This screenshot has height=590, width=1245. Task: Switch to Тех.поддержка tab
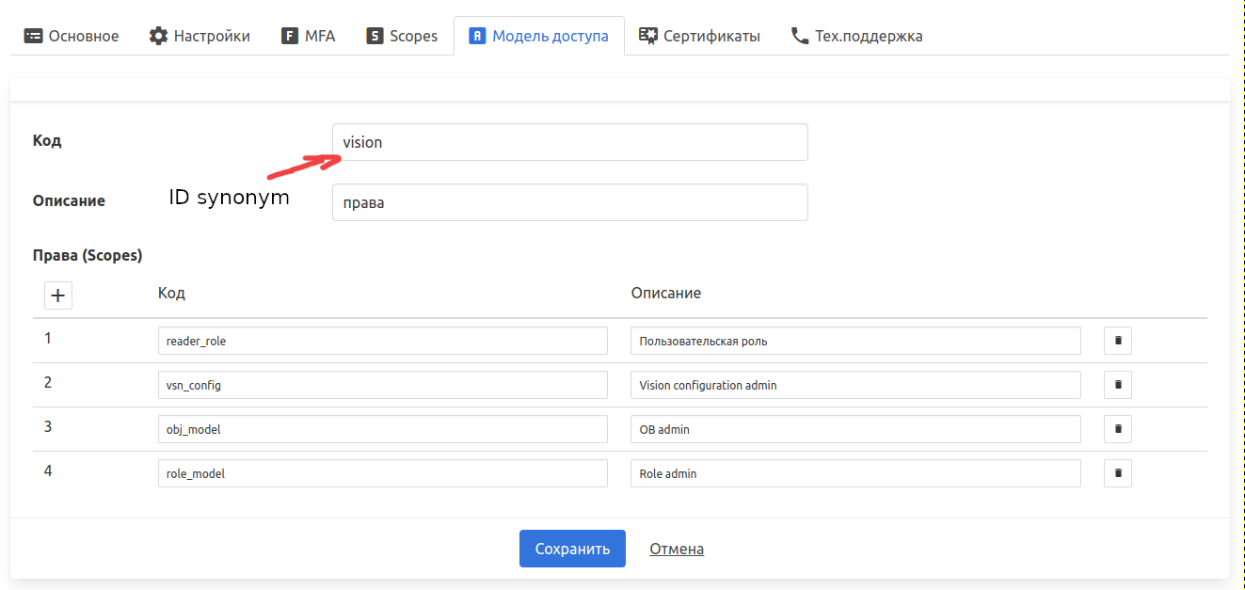click(856, 36)
